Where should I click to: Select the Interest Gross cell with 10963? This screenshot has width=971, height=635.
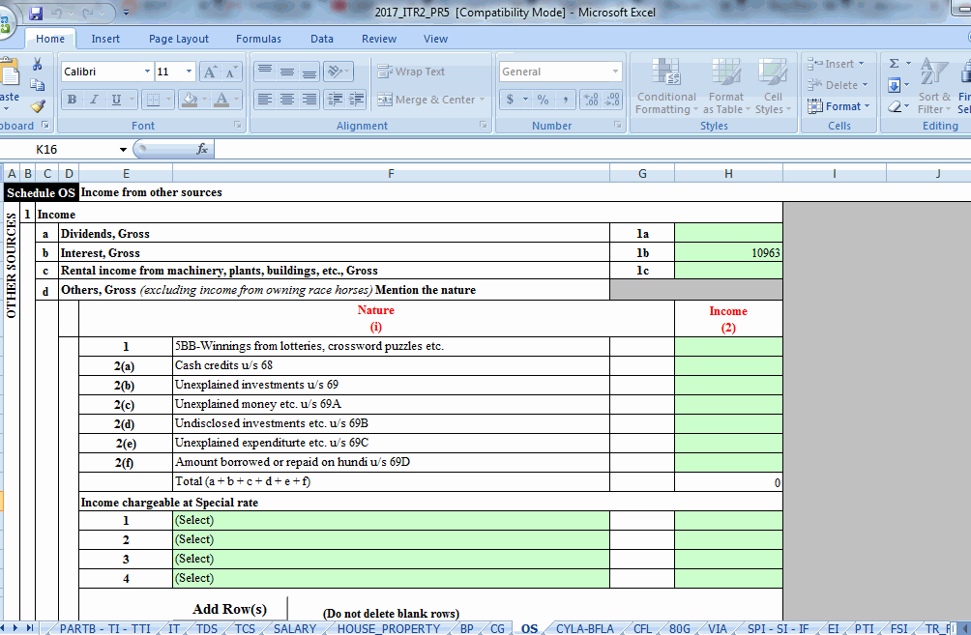point(728,252)
